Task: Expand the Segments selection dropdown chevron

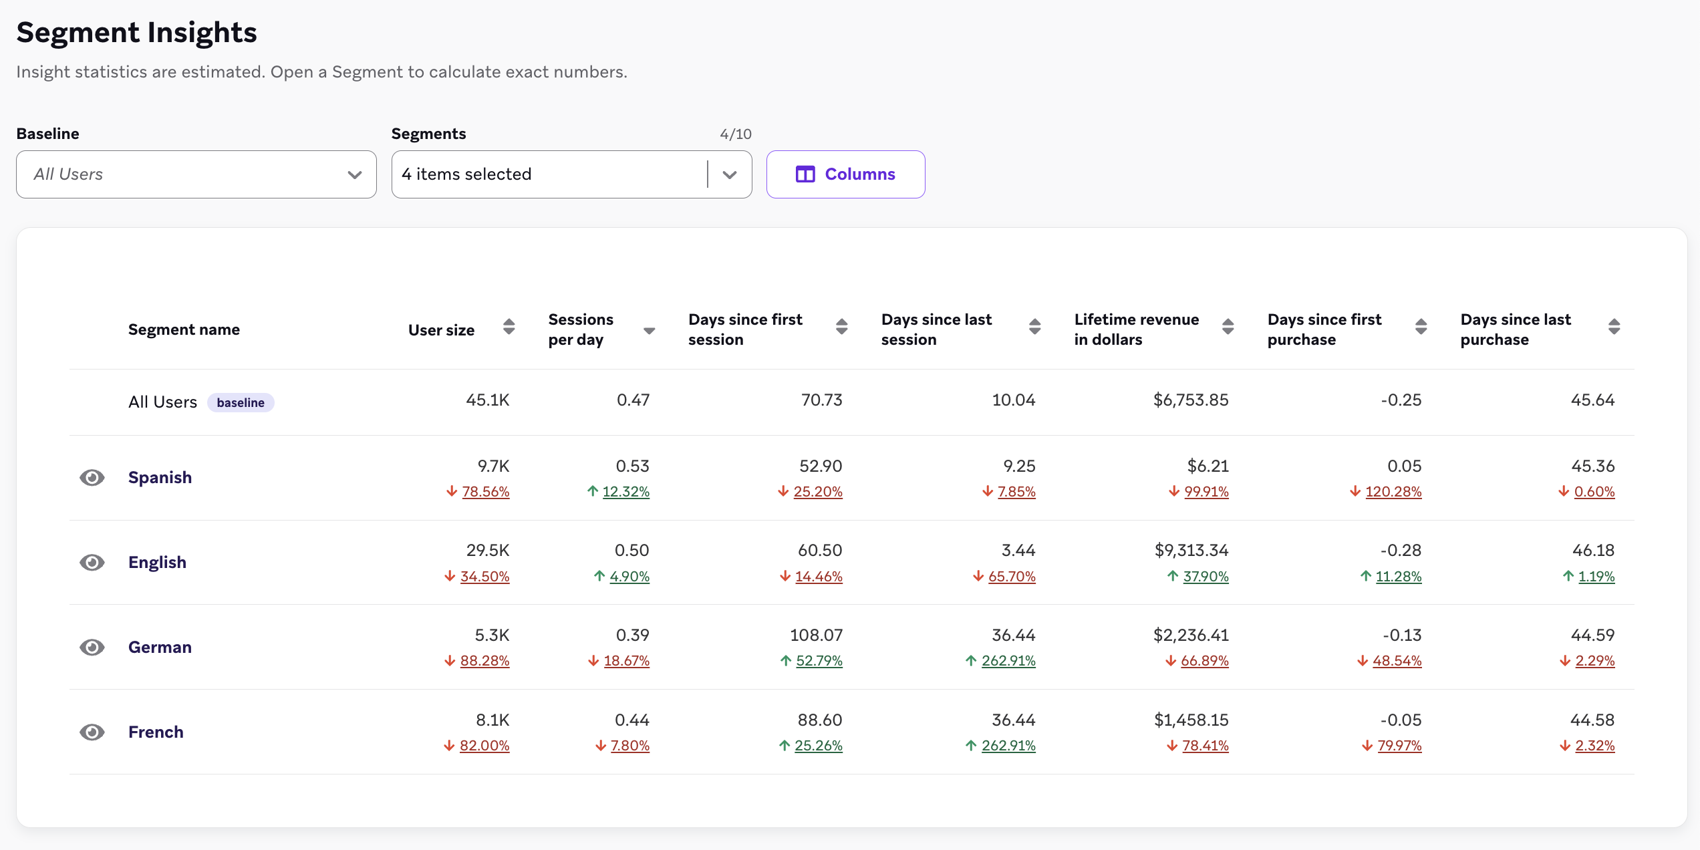Action: coord(730,174)
